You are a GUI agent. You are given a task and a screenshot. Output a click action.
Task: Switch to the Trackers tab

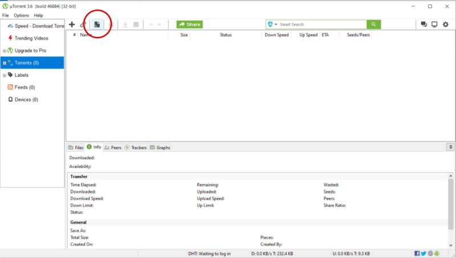(x=136, y=148)
